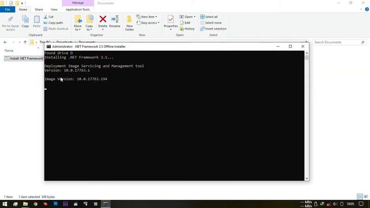Click the red Delete icon

pos(103,19)
